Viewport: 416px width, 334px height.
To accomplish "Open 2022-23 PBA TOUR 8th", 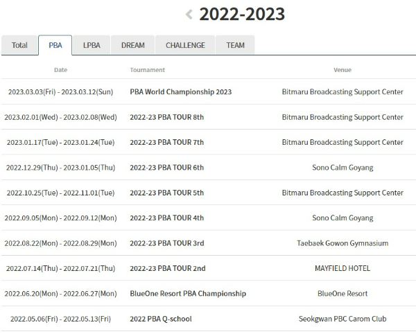I will pyautogui.click(x=167, y=117).
